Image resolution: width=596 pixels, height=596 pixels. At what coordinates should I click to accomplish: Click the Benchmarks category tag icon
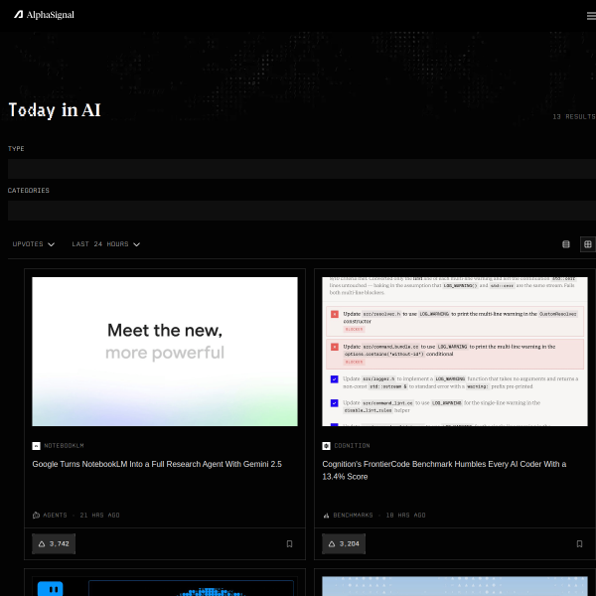(326, 516)
